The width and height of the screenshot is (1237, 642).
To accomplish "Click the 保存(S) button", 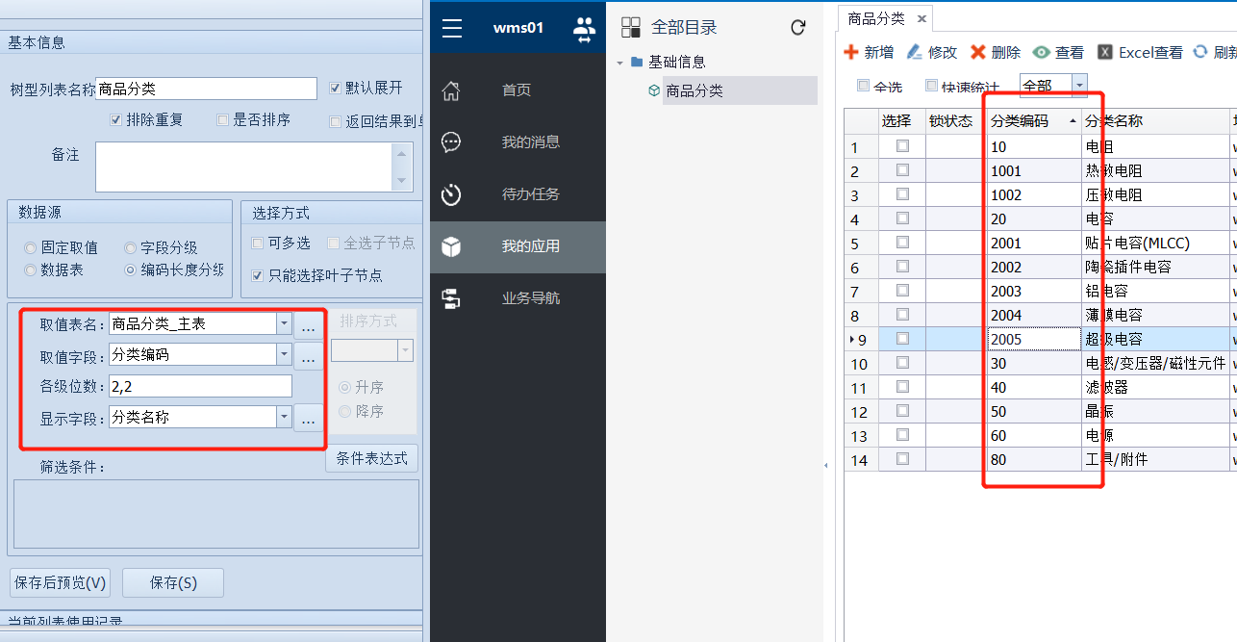I will pos(173,582).
